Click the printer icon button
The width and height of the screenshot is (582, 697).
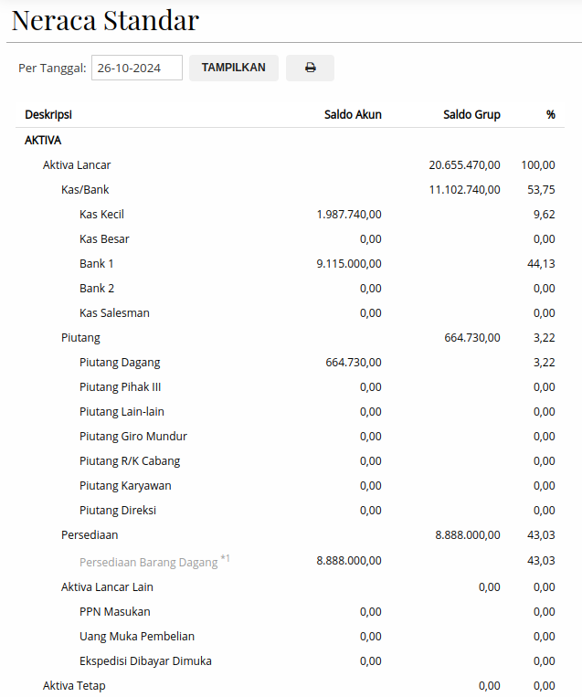pos(310,68)
